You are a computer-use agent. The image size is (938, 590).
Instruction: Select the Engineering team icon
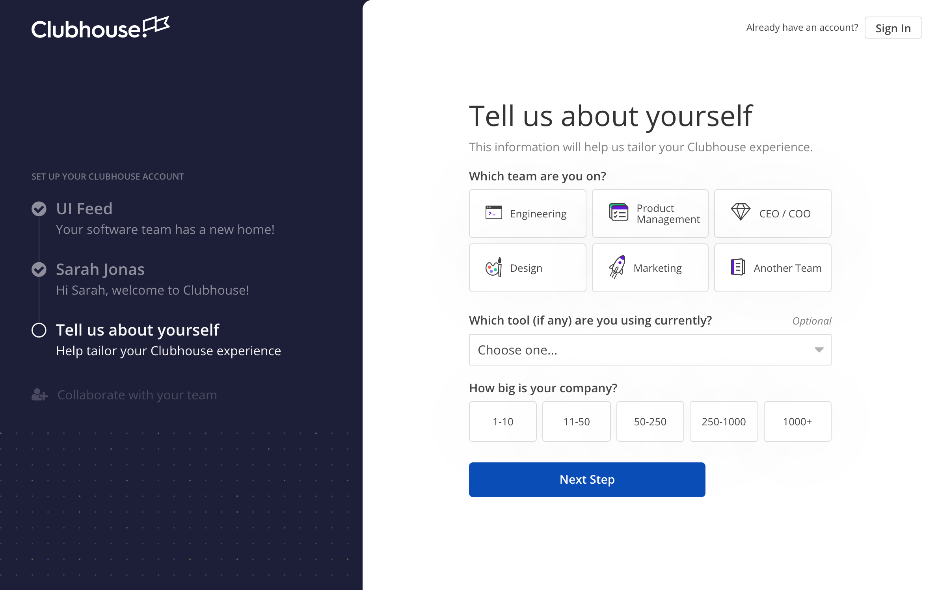pyautogui.click(x=493, y=213)
